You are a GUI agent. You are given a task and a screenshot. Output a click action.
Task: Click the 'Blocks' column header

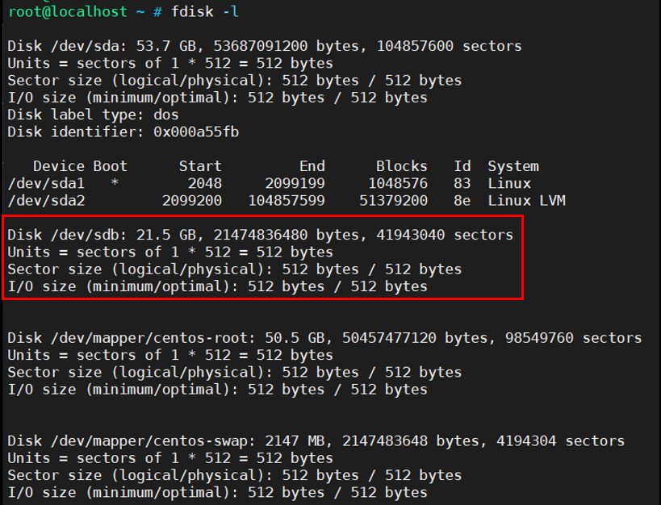(x=402, y=166)
